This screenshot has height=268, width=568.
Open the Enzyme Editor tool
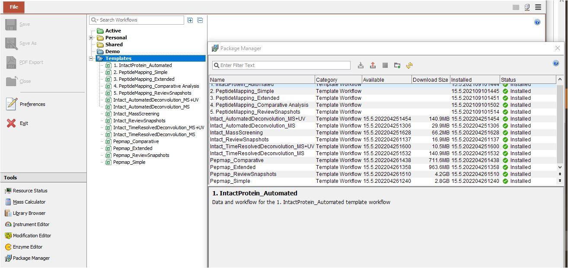[x=24, y=247]
